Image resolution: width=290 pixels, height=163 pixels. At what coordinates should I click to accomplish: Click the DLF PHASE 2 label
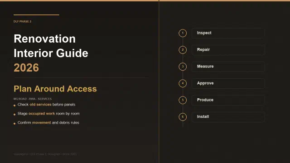[x=22, y=22]
